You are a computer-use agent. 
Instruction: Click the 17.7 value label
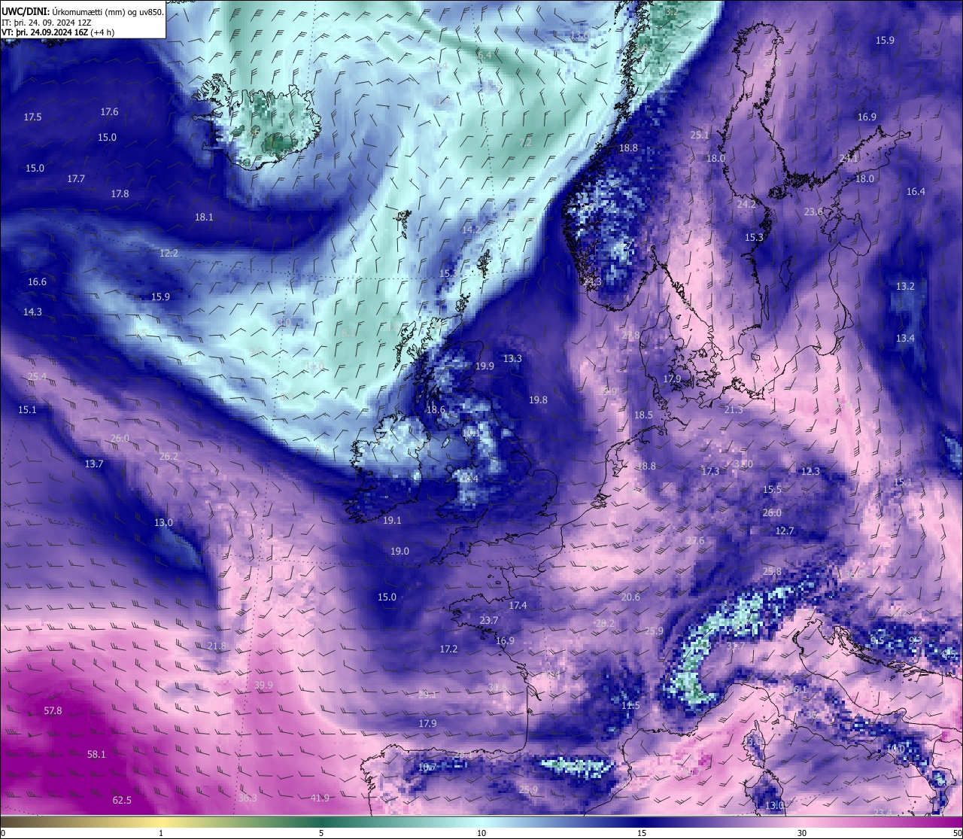pos(76,179)
